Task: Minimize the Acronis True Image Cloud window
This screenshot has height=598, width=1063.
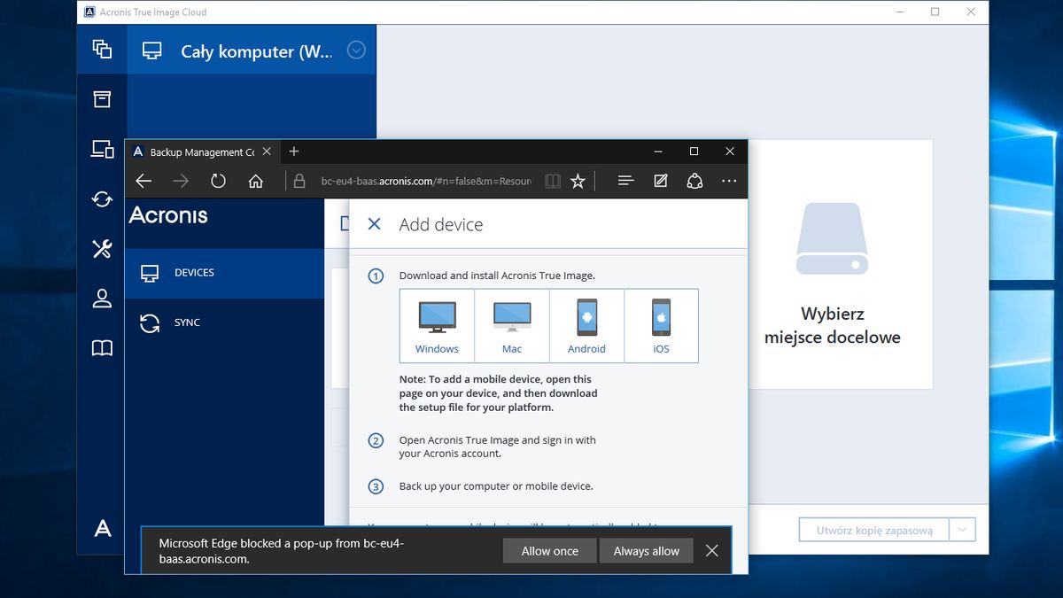Action: tap(899, 12)
